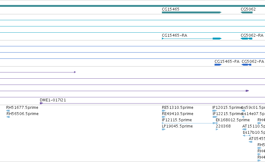The image size is (265, 162).
Task: Click the RH56506.5prime EST label
Action: [22, 114]
